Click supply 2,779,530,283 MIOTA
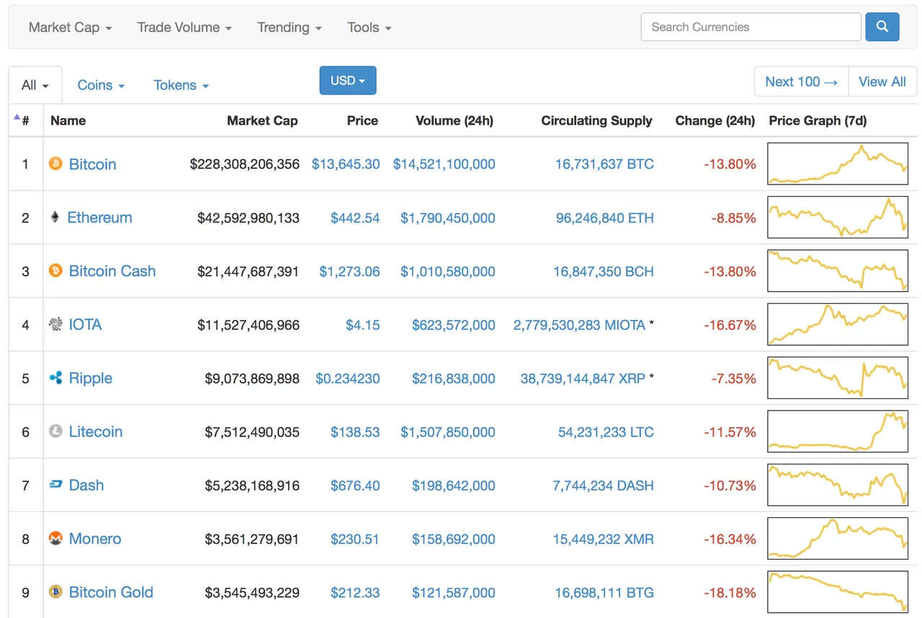This screenshot has width=922, height=618. (x=579, y=325)
